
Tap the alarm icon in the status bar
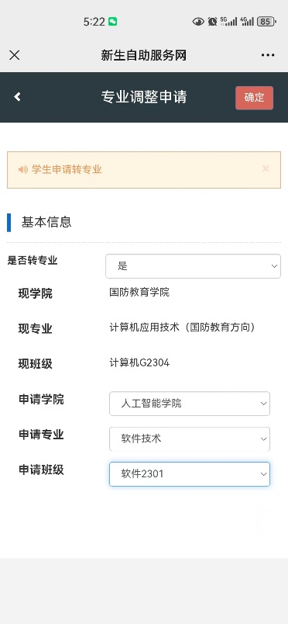click(213, 22)
